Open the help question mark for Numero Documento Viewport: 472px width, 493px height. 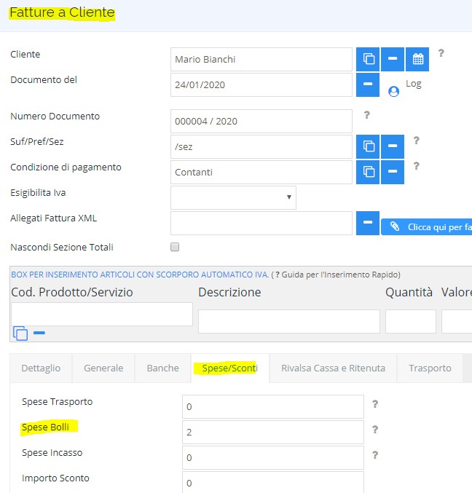coord(366,115)
